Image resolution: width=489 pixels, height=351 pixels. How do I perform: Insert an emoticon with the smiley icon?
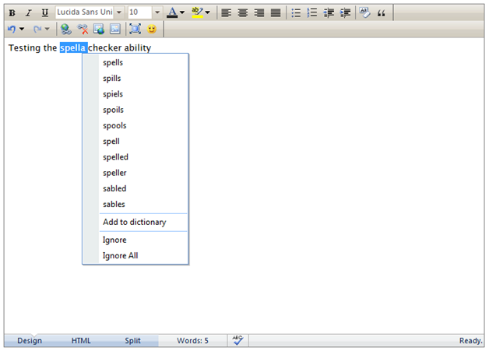[152, 29]
